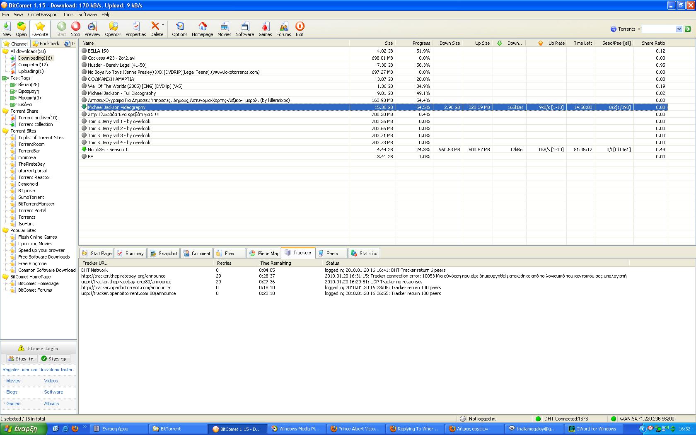Select Downloading(16) in the sidebar tree
Screen dimensions: 696x435
35,58
